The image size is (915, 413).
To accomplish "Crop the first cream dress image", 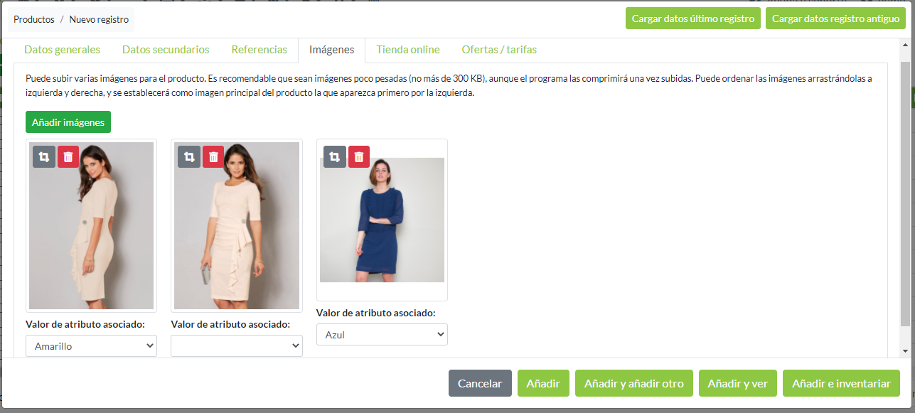I will [x=44, y=156].
